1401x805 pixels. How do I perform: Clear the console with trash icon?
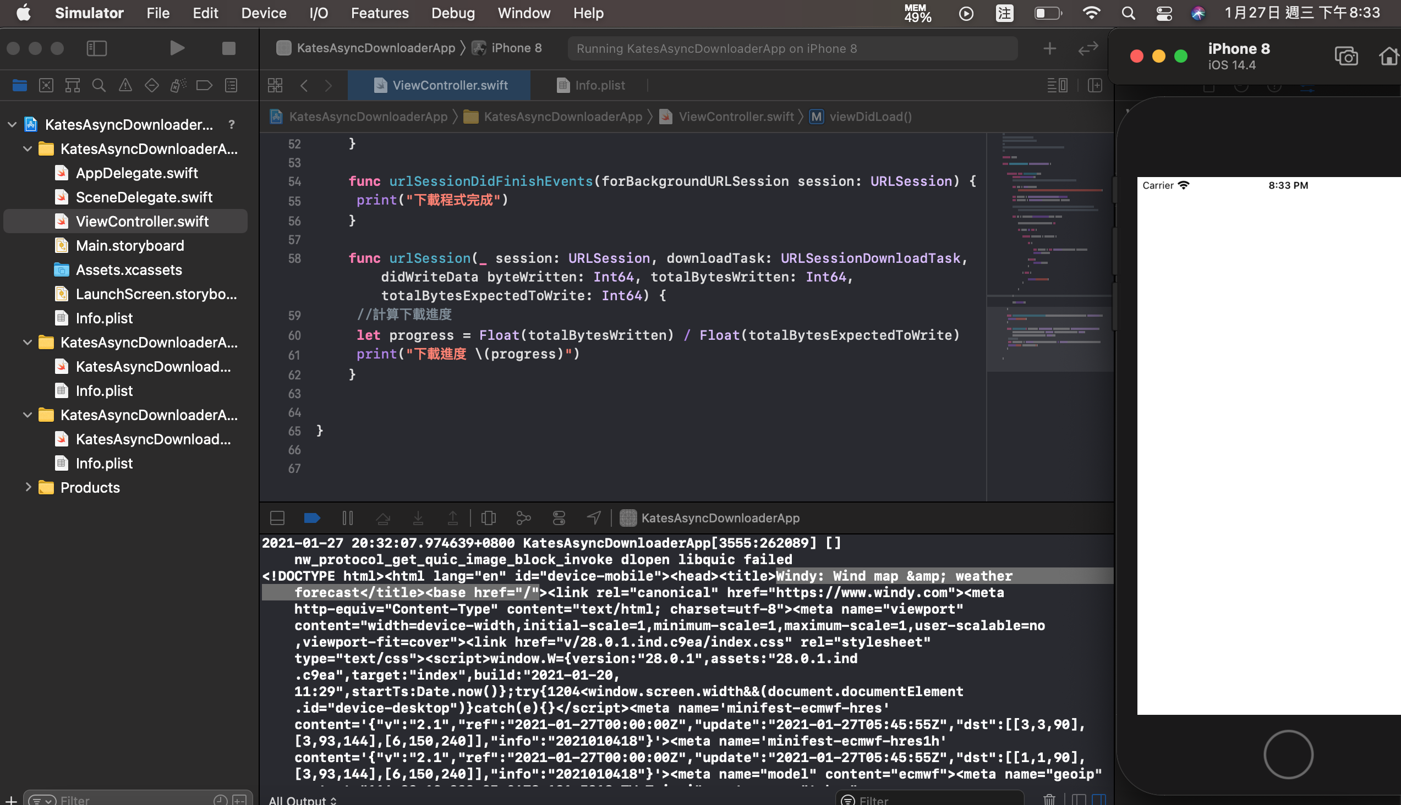(x=1049, y=800)
